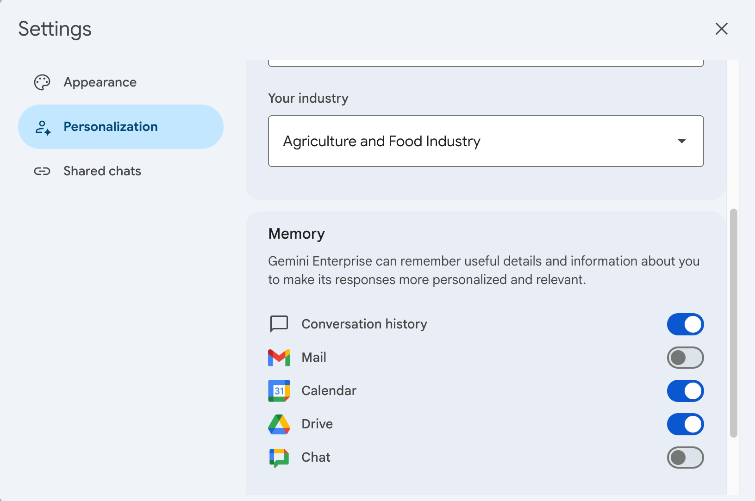Disable Conversation history memory

point(686,324)
